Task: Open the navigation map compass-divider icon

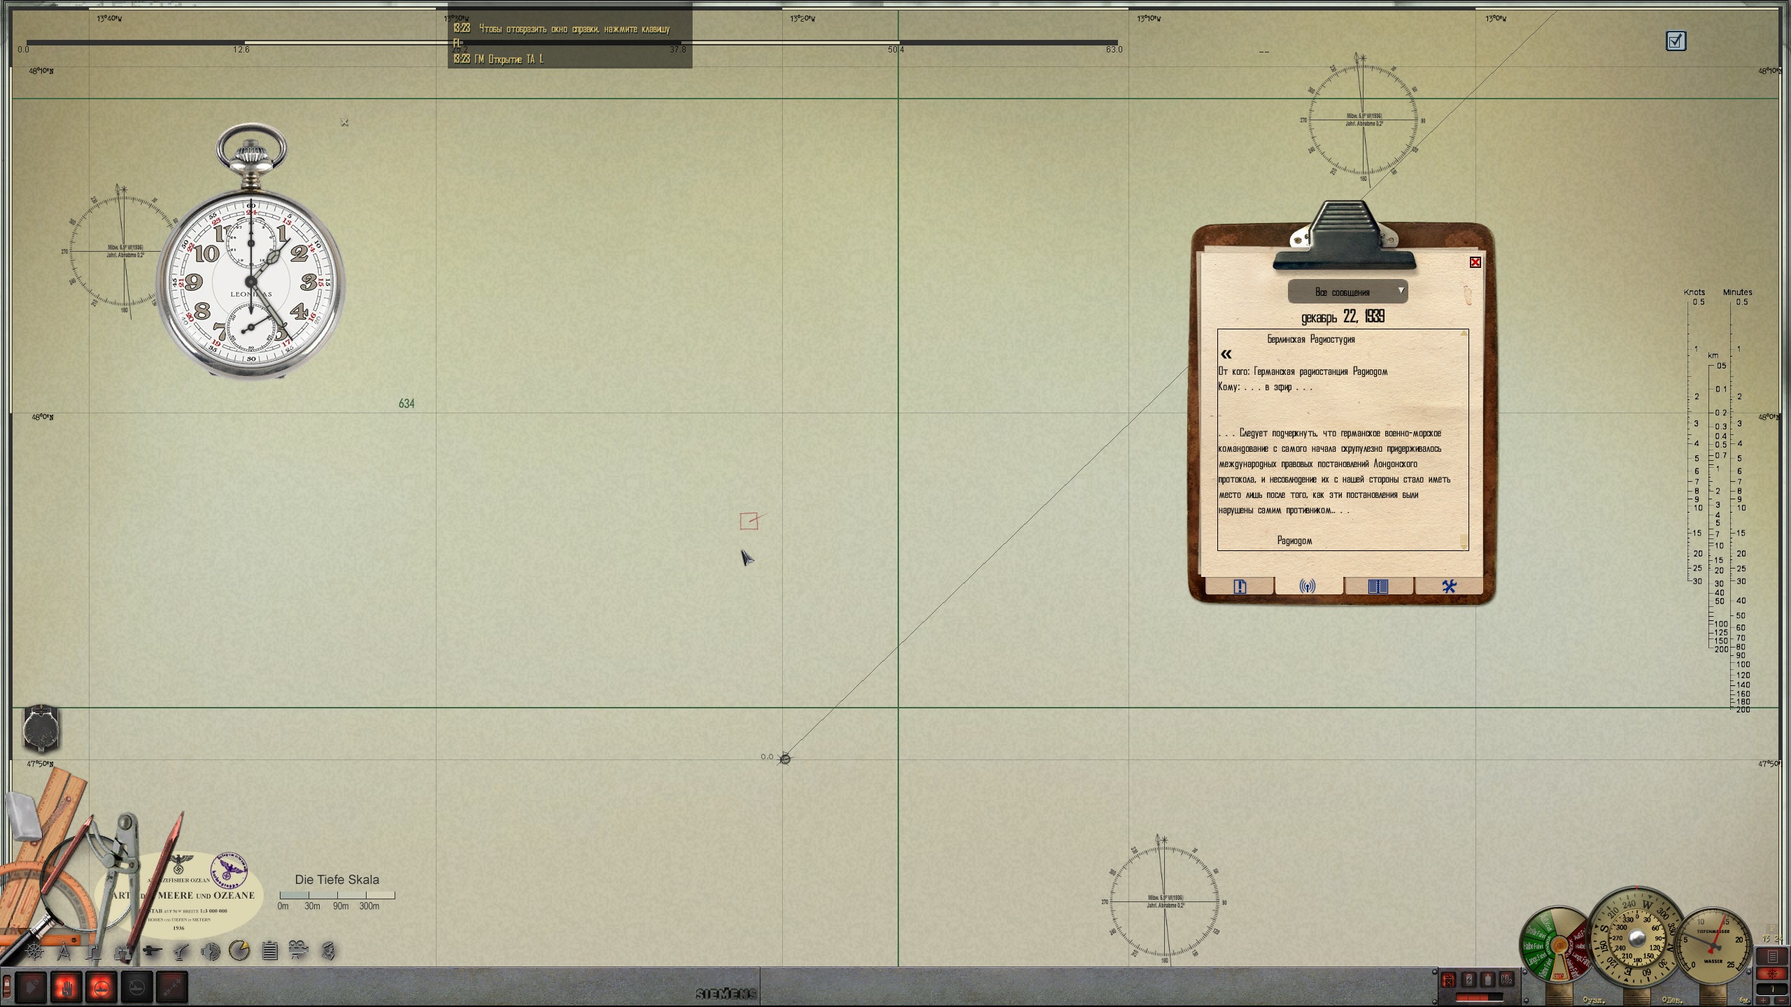Action: point(64,952)
